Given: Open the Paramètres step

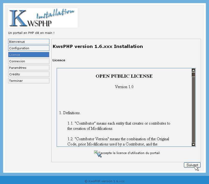Looking at the screenshot, I should (29, 68).
